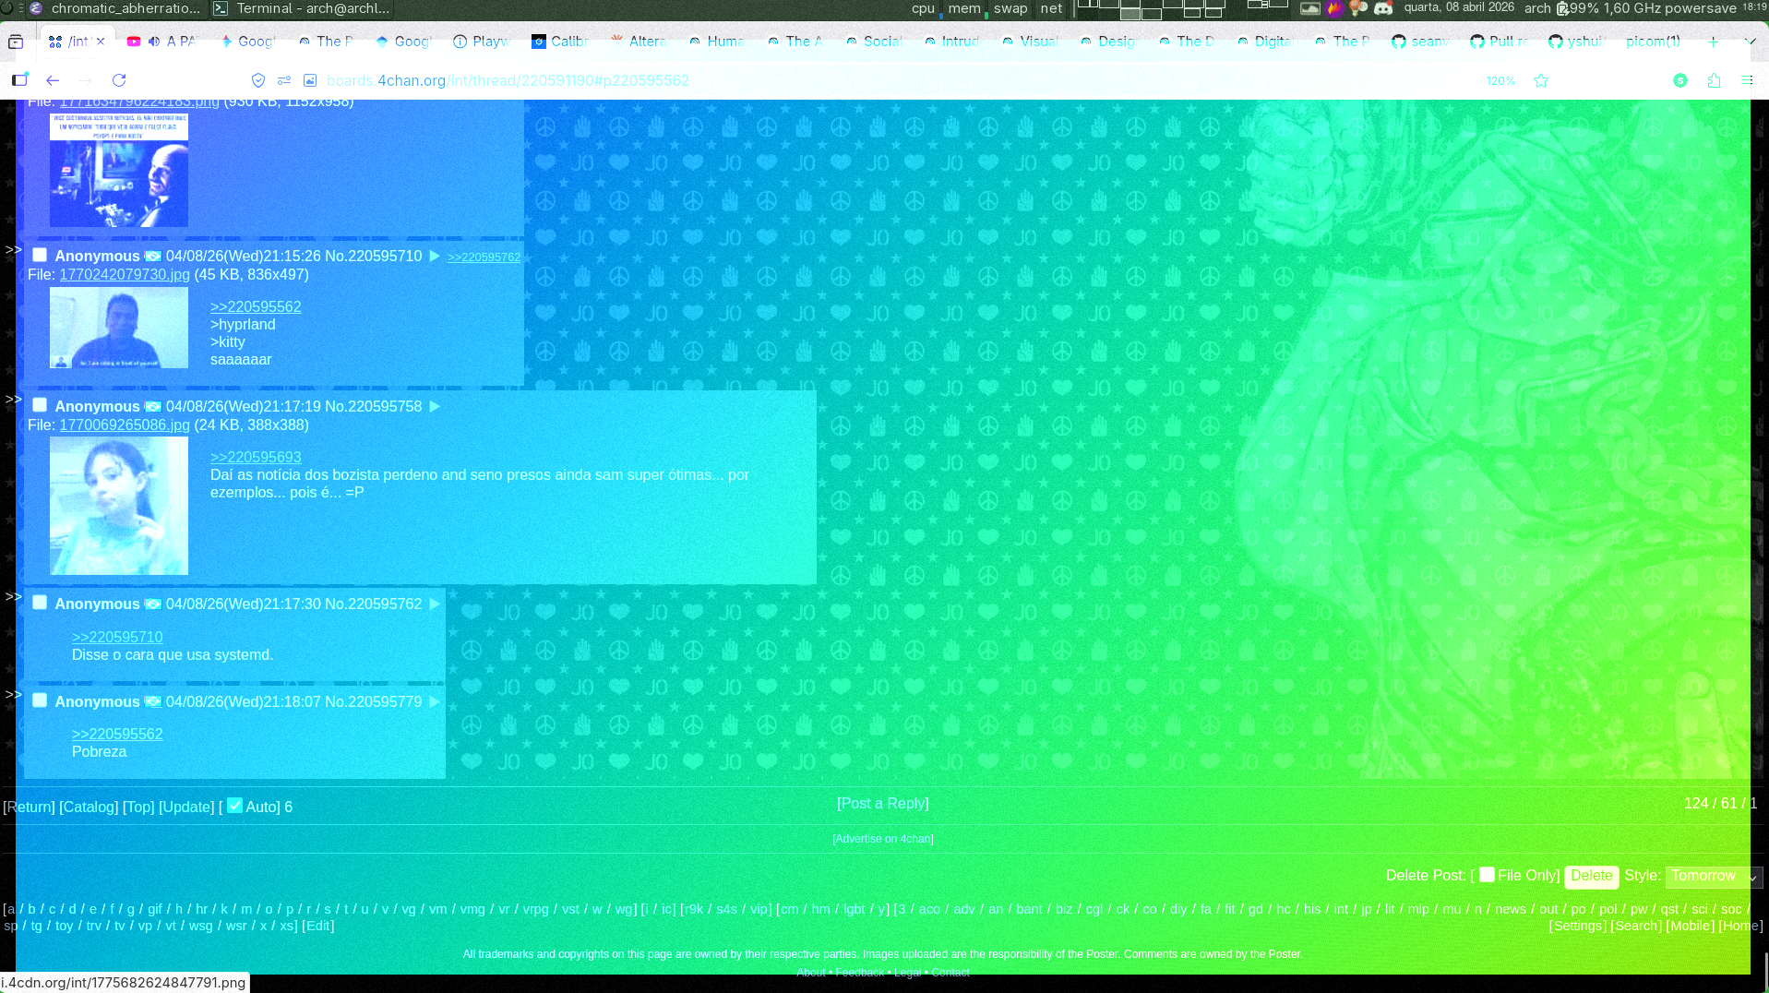Open post menu arrow for No.220595710
The width and height of the screenshot is (1769, 993).
click(x=435, y=256)
